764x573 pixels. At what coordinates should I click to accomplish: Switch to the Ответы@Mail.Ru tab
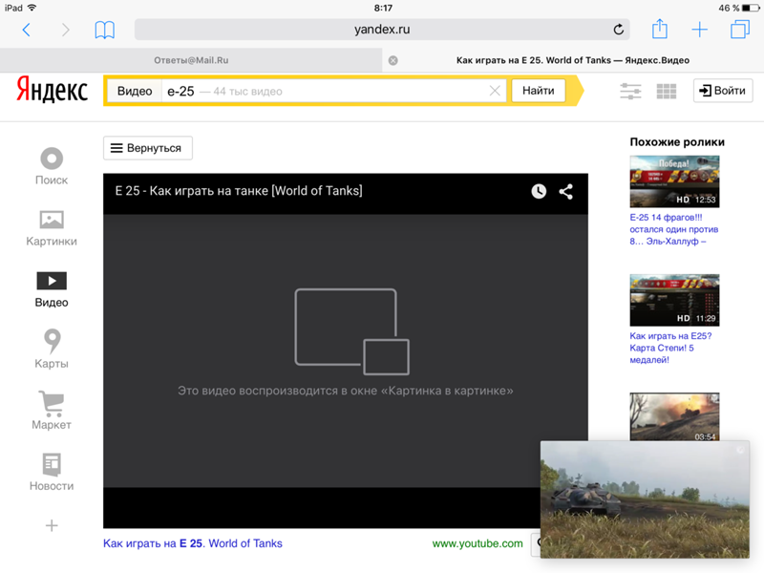[191, 60]
